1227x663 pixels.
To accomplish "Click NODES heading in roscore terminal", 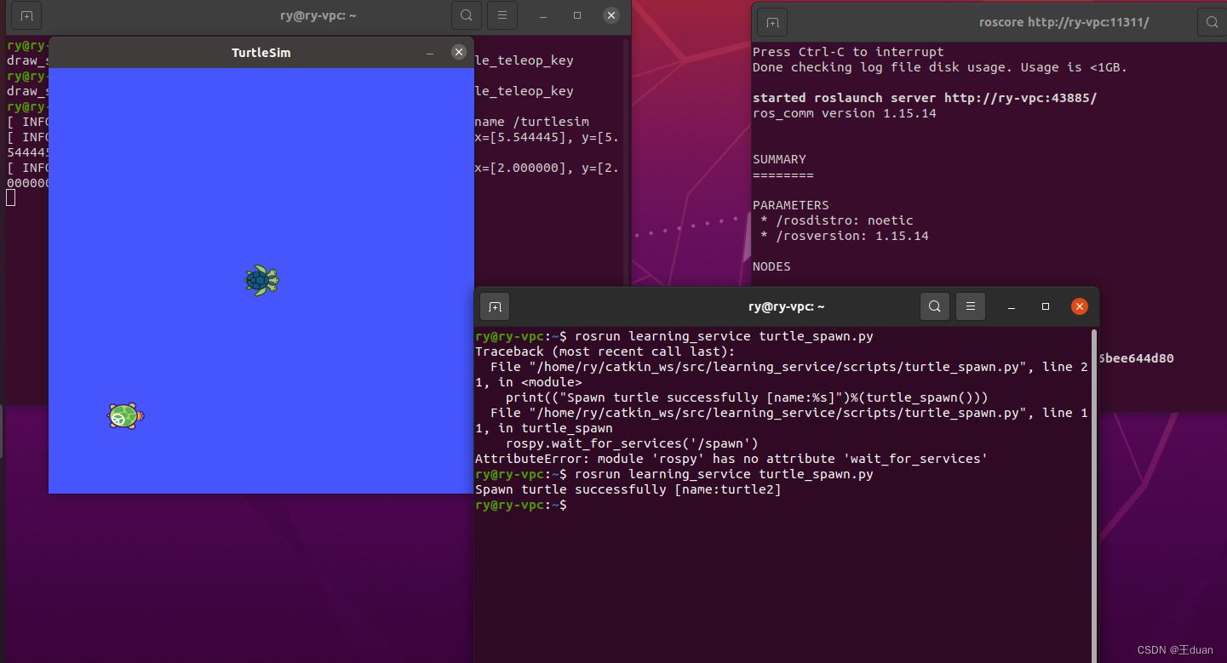I will pyautogui.click(x=771, y=266).
